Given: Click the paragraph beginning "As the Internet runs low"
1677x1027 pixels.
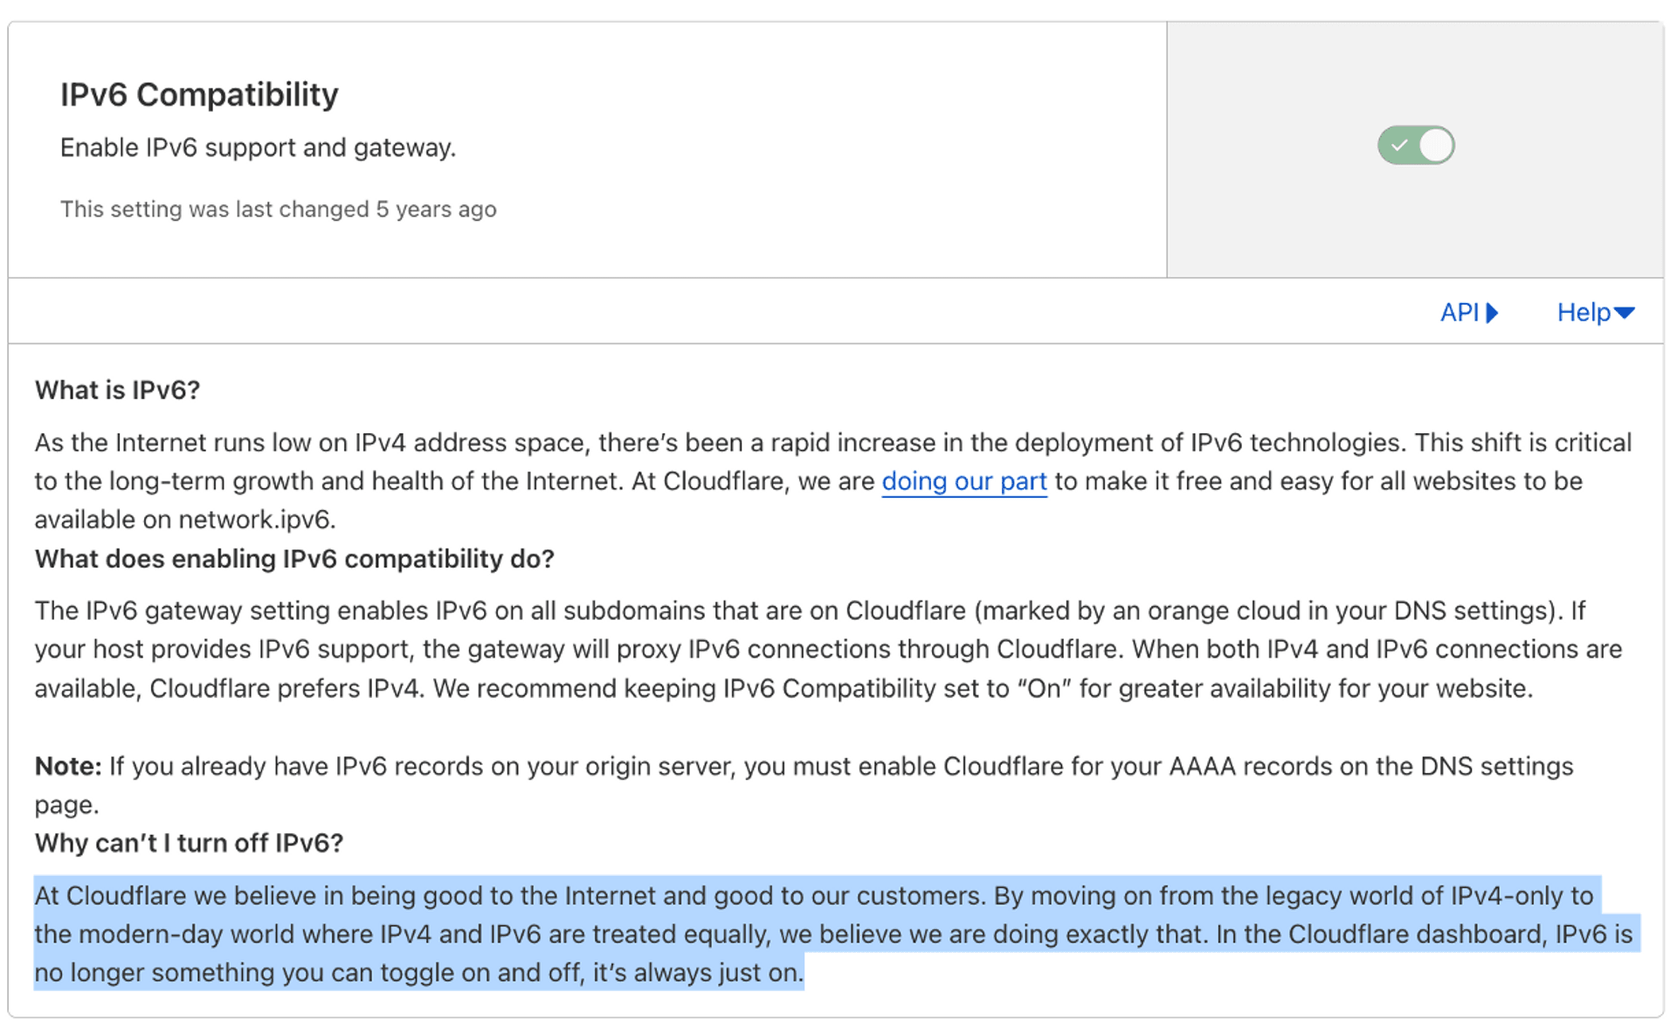Looking at the screenshot, I should 834,481.
